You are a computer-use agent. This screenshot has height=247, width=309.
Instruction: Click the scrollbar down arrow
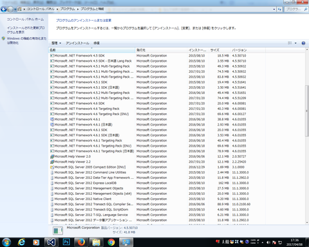(307, 223)
